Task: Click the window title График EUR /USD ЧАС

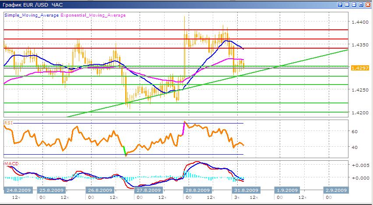Action: pyautogui.click(x=33, y=4)
